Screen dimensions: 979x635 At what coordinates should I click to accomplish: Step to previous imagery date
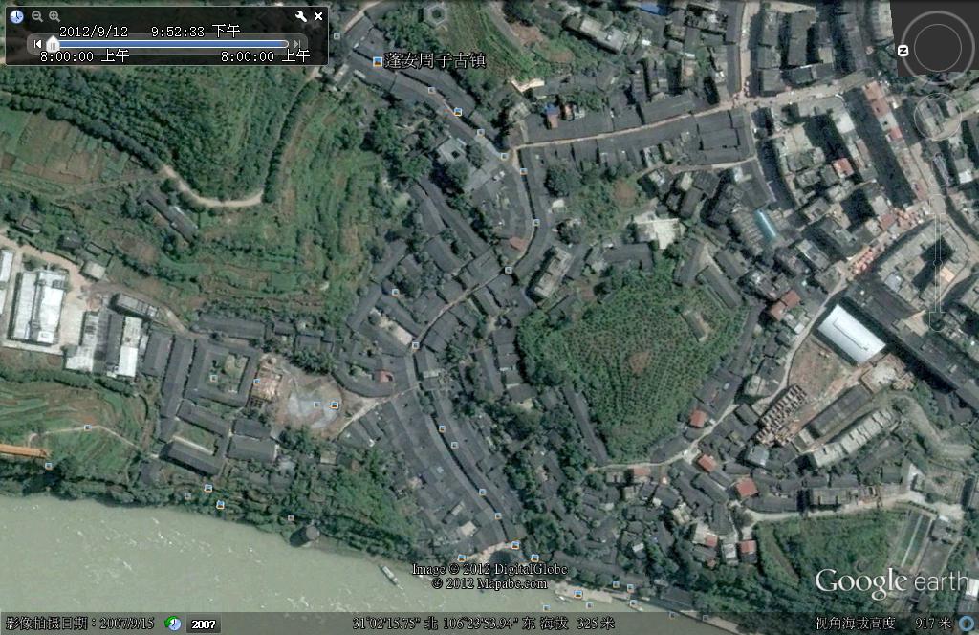[x=37, y=43]
